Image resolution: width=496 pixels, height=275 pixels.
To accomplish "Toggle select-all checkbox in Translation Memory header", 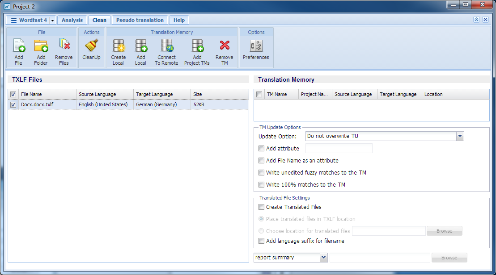I will pos(259,94).
